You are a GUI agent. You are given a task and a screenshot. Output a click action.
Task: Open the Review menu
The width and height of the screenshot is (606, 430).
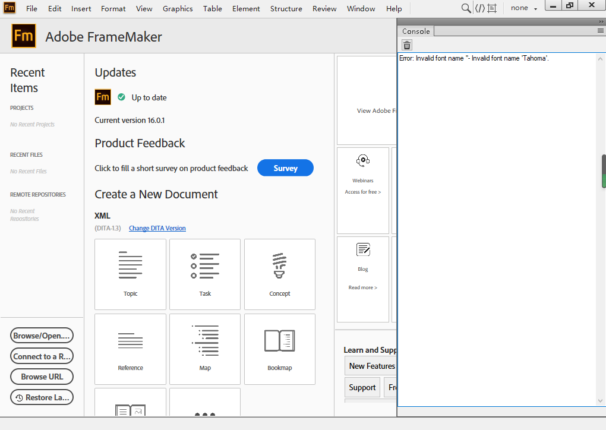[x=324, y=8]
